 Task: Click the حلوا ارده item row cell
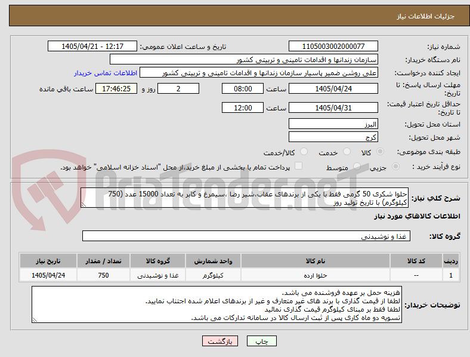316,275
